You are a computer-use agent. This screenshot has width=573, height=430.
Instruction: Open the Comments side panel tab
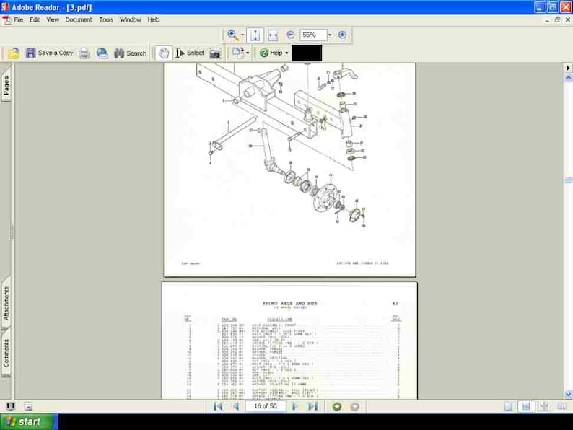click(6, 353)
